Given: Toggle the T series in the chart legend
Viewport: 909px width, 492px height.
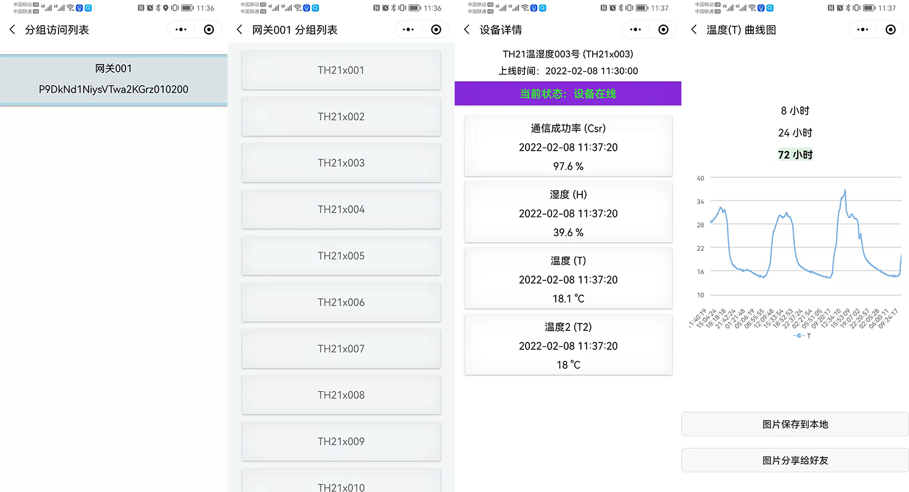Looking at the screenshot, I should click(800, 336).
